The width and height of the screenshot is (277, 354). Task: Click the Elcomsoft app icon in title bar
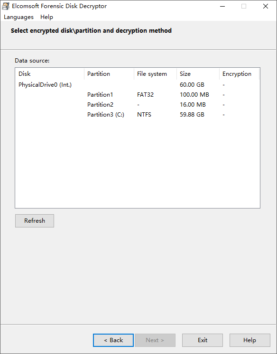coord(6,6)
